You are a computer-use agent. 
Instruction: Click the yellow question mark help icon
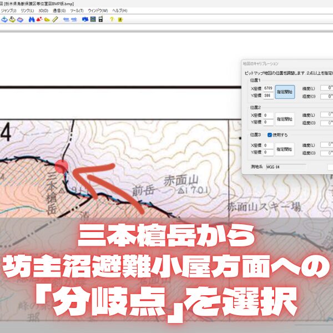(x=112, y=19)
